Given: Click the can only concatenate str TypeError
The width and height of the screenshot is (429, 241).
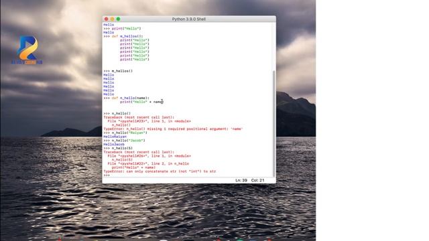Looking at the screenshot, I should [160, 171].
